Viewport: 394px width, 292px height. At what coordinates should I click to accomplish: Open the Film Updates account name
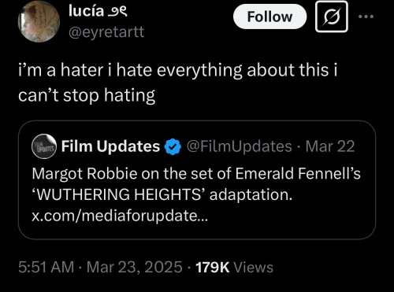[x=110, y=146]
